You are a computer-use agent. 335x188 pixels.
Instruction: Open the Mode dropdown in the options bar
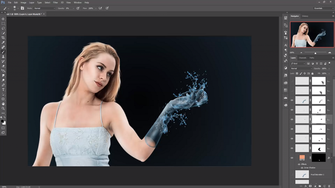click(44, 8)
